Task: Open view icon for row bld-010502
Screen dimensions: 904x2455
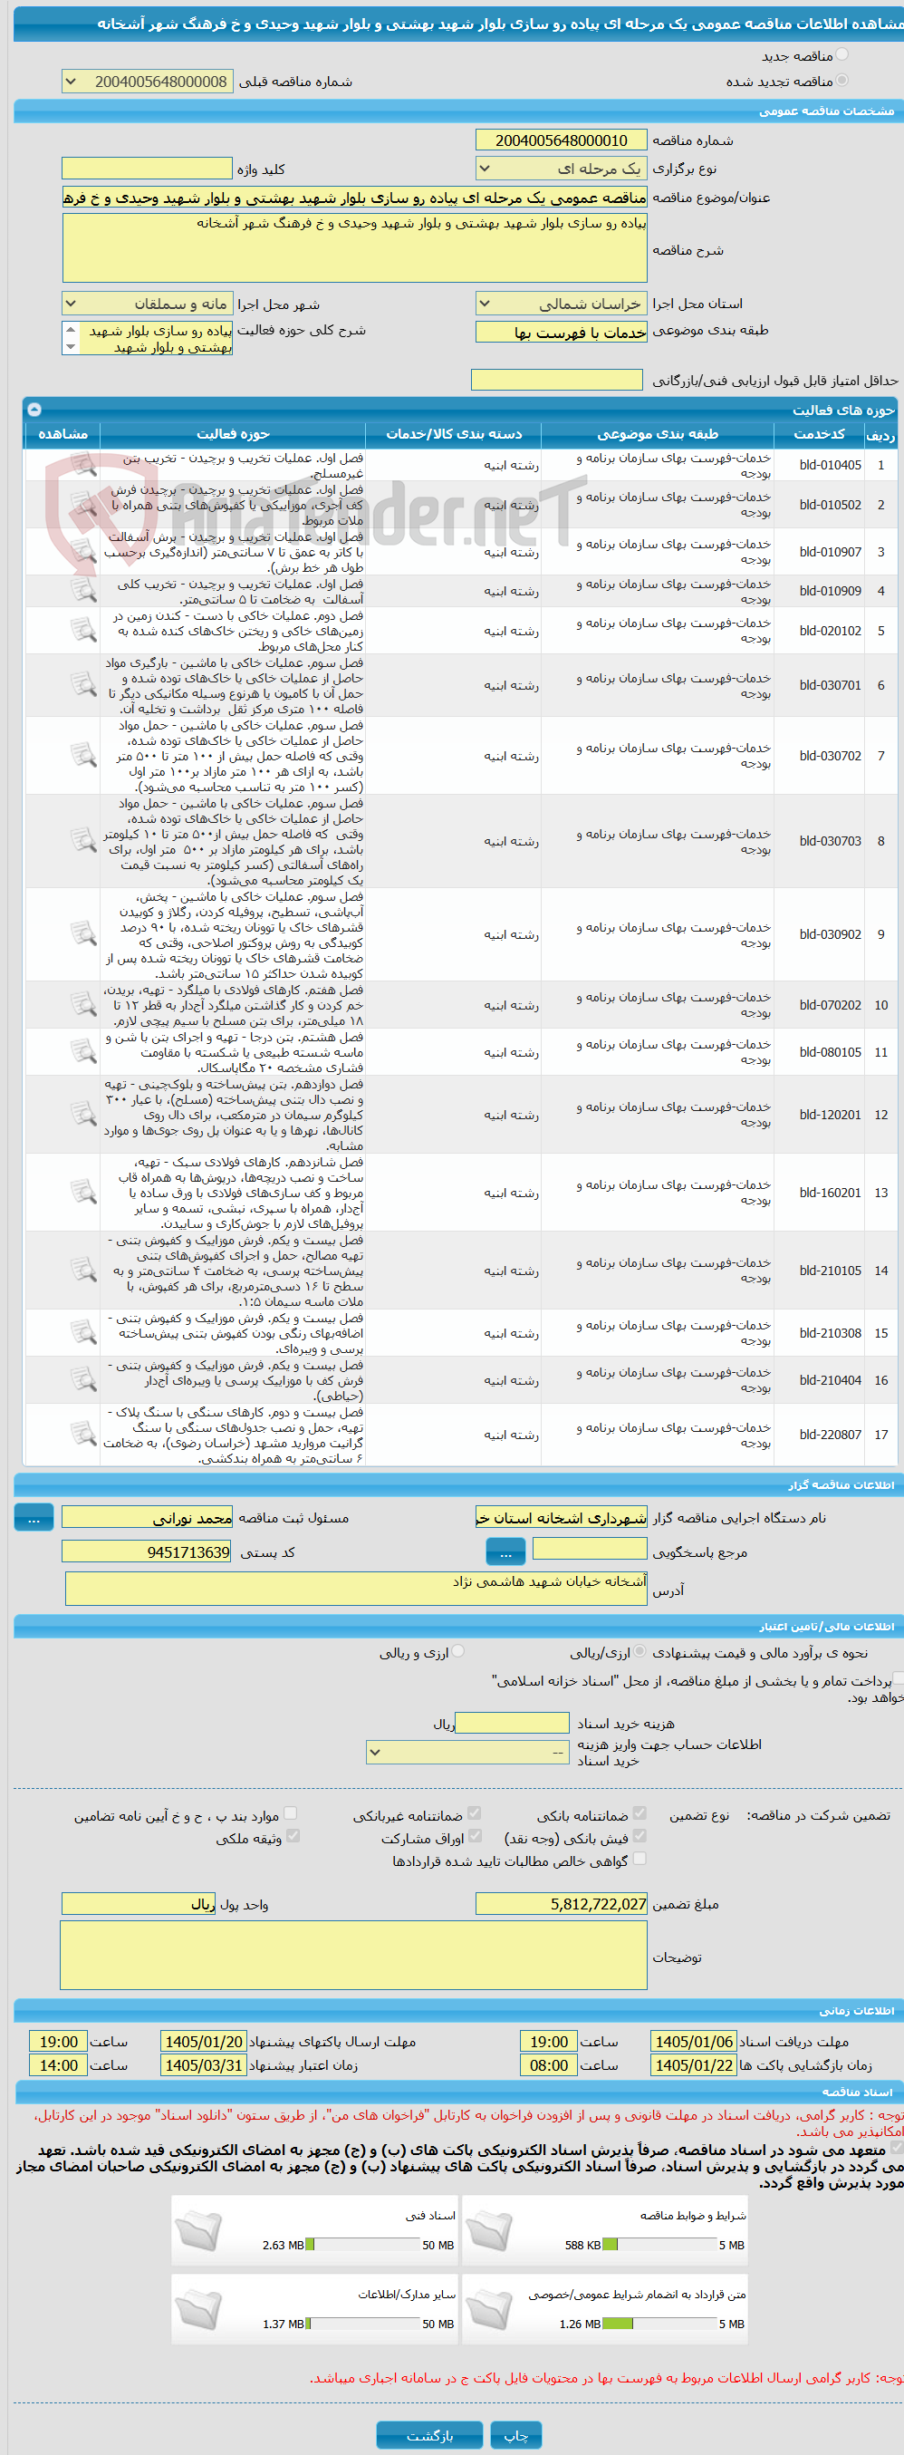Action: (84, 504)
